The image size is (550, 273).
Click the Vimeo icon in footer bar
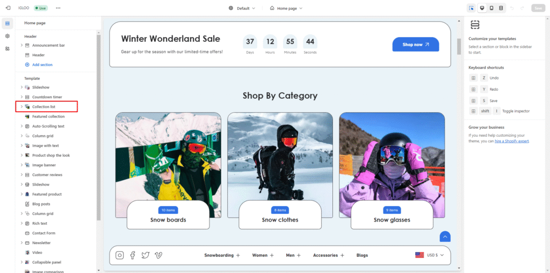coord(158,255)
